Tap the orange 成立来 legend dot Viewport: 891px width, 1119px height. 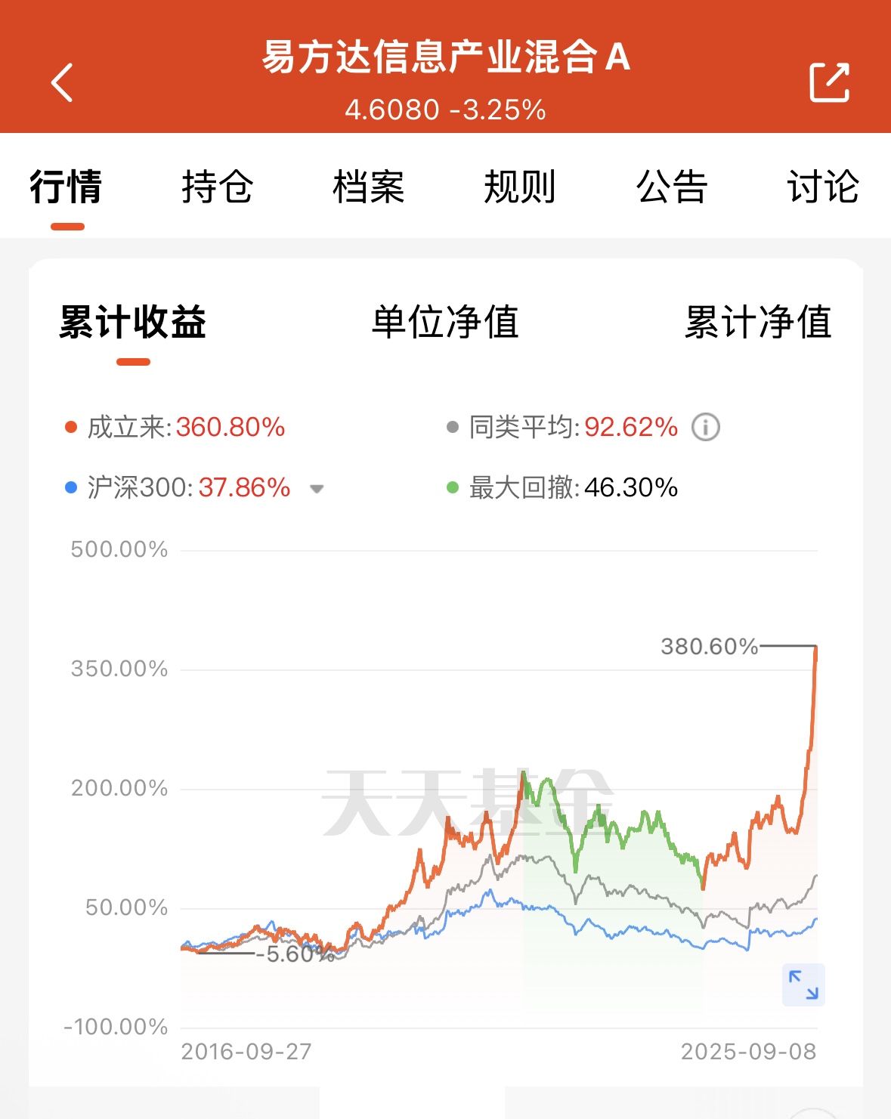click(x=71, y=428)
